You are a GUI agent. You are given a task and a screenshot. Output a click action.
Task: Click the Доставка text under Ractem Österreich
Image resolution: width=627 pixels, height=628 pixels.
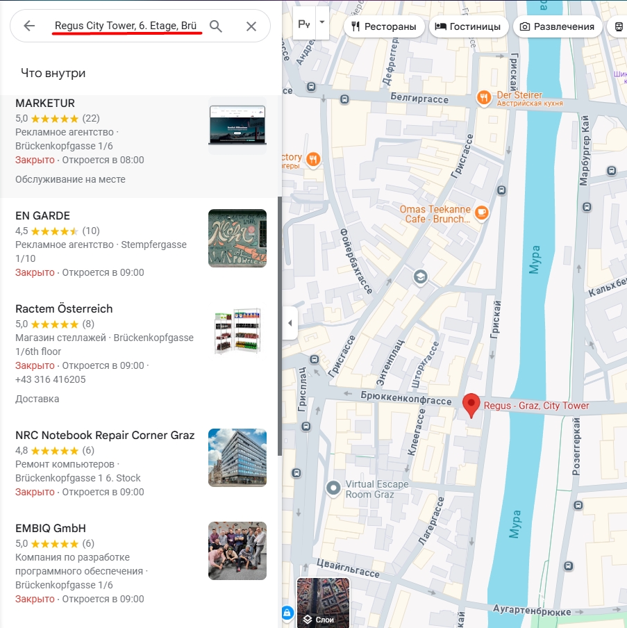pos(37,399)
